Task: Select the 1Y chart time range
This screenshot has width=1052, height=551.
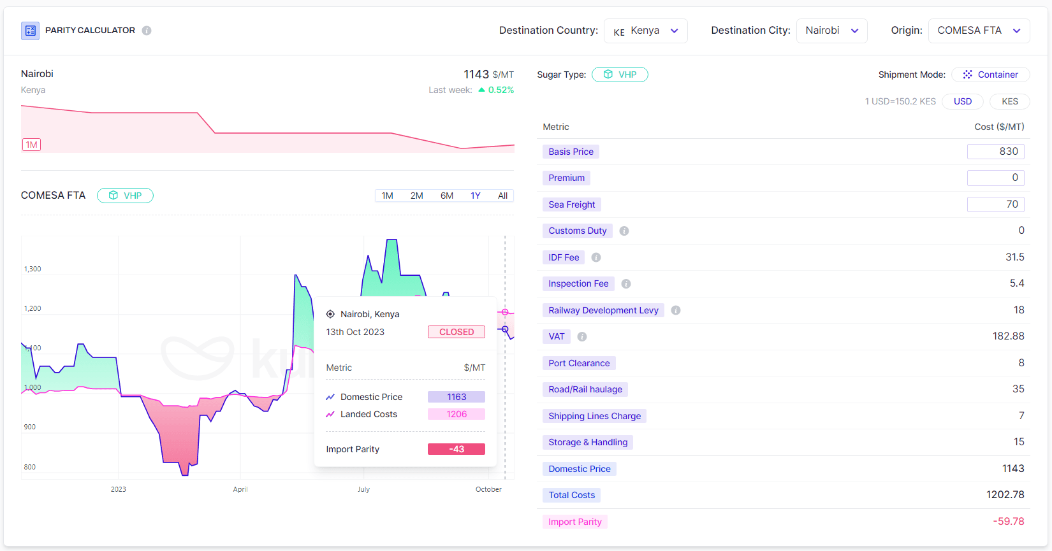Action: [x=476, y=196]
